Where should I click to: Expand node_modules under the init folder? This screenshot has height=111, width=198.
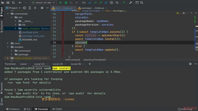[x=15, y=28]
